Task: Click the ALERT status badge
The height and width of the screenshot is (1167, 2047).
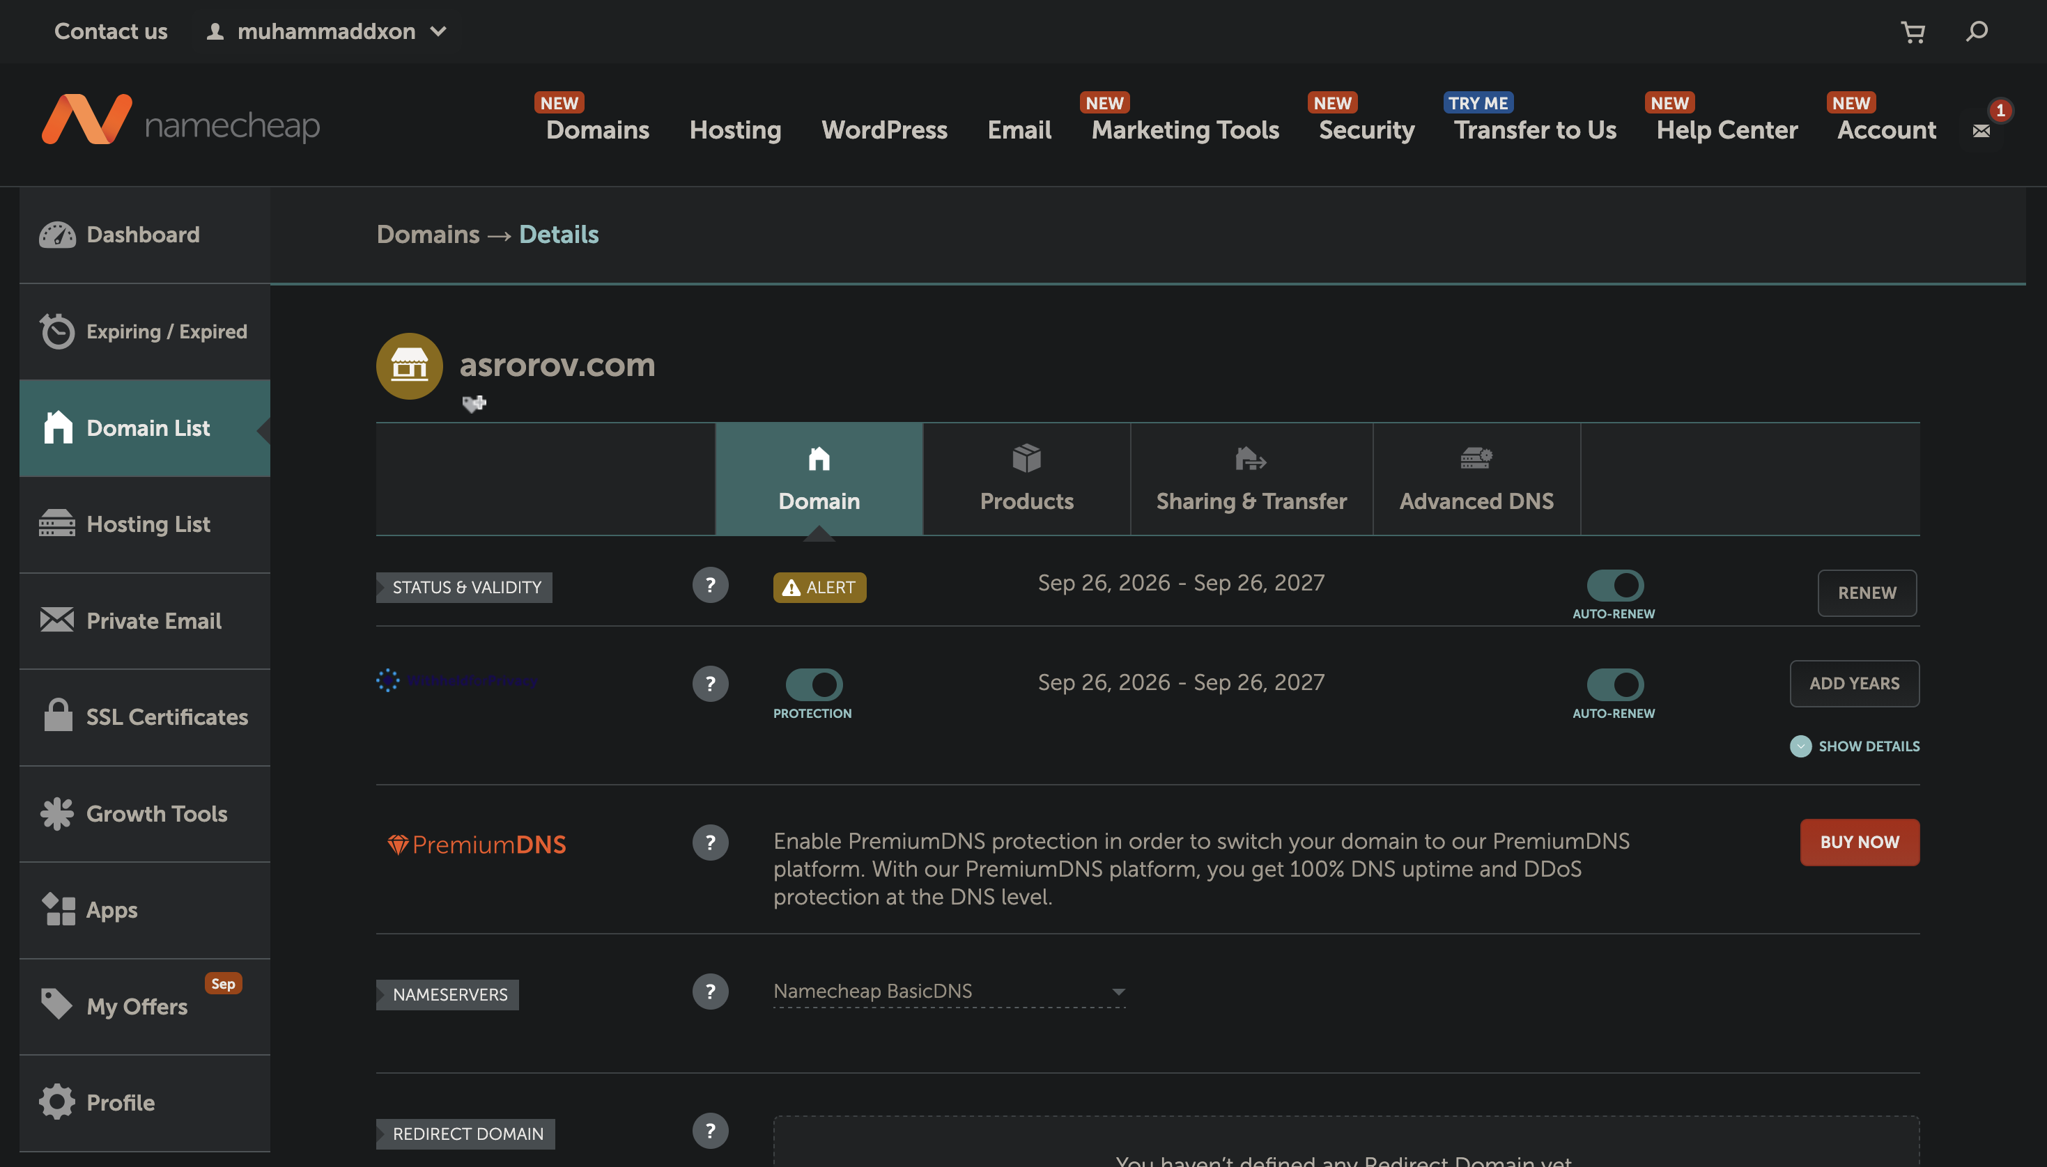Action: click(x=819, y=588)
